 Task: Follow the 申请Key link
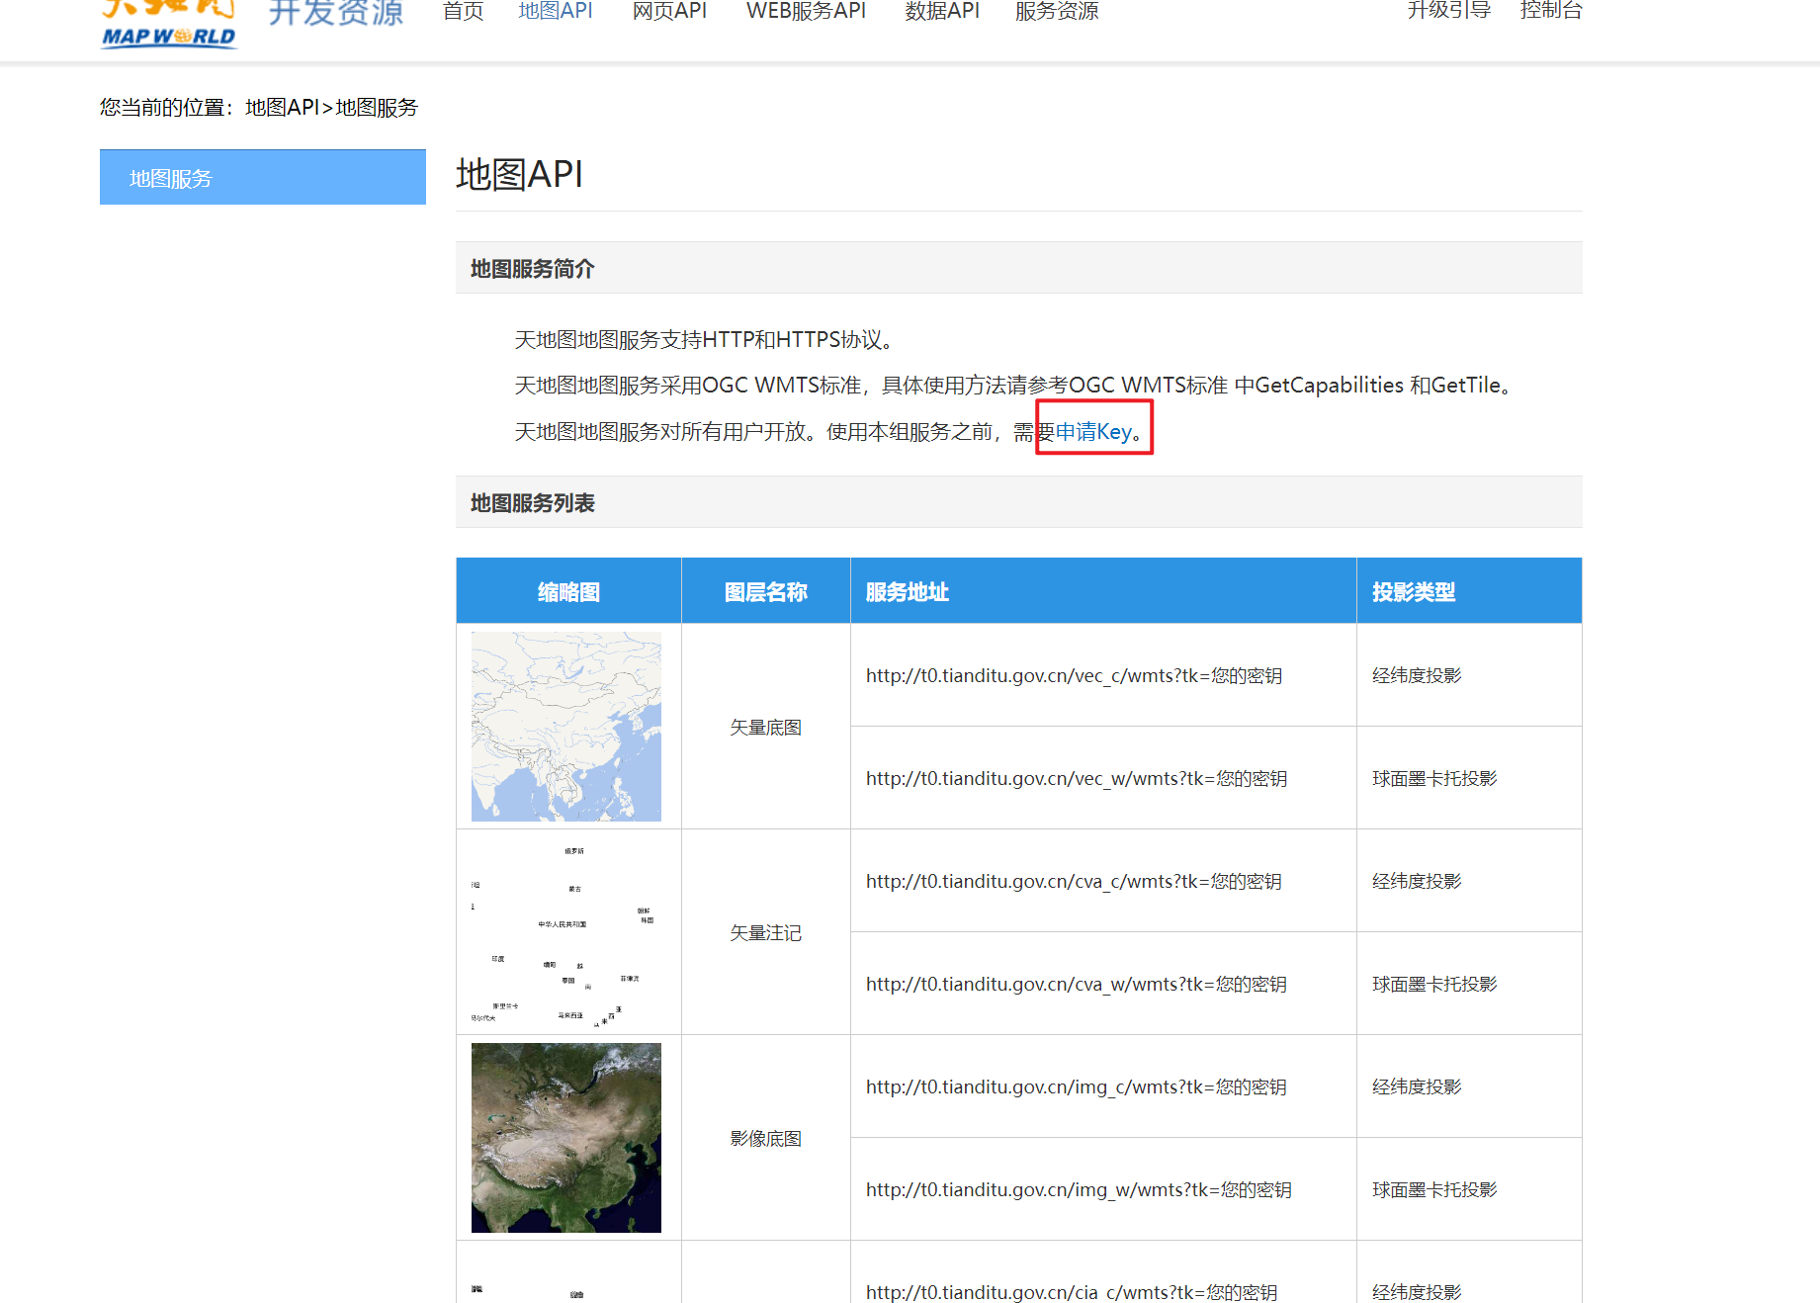point(1093,431)
